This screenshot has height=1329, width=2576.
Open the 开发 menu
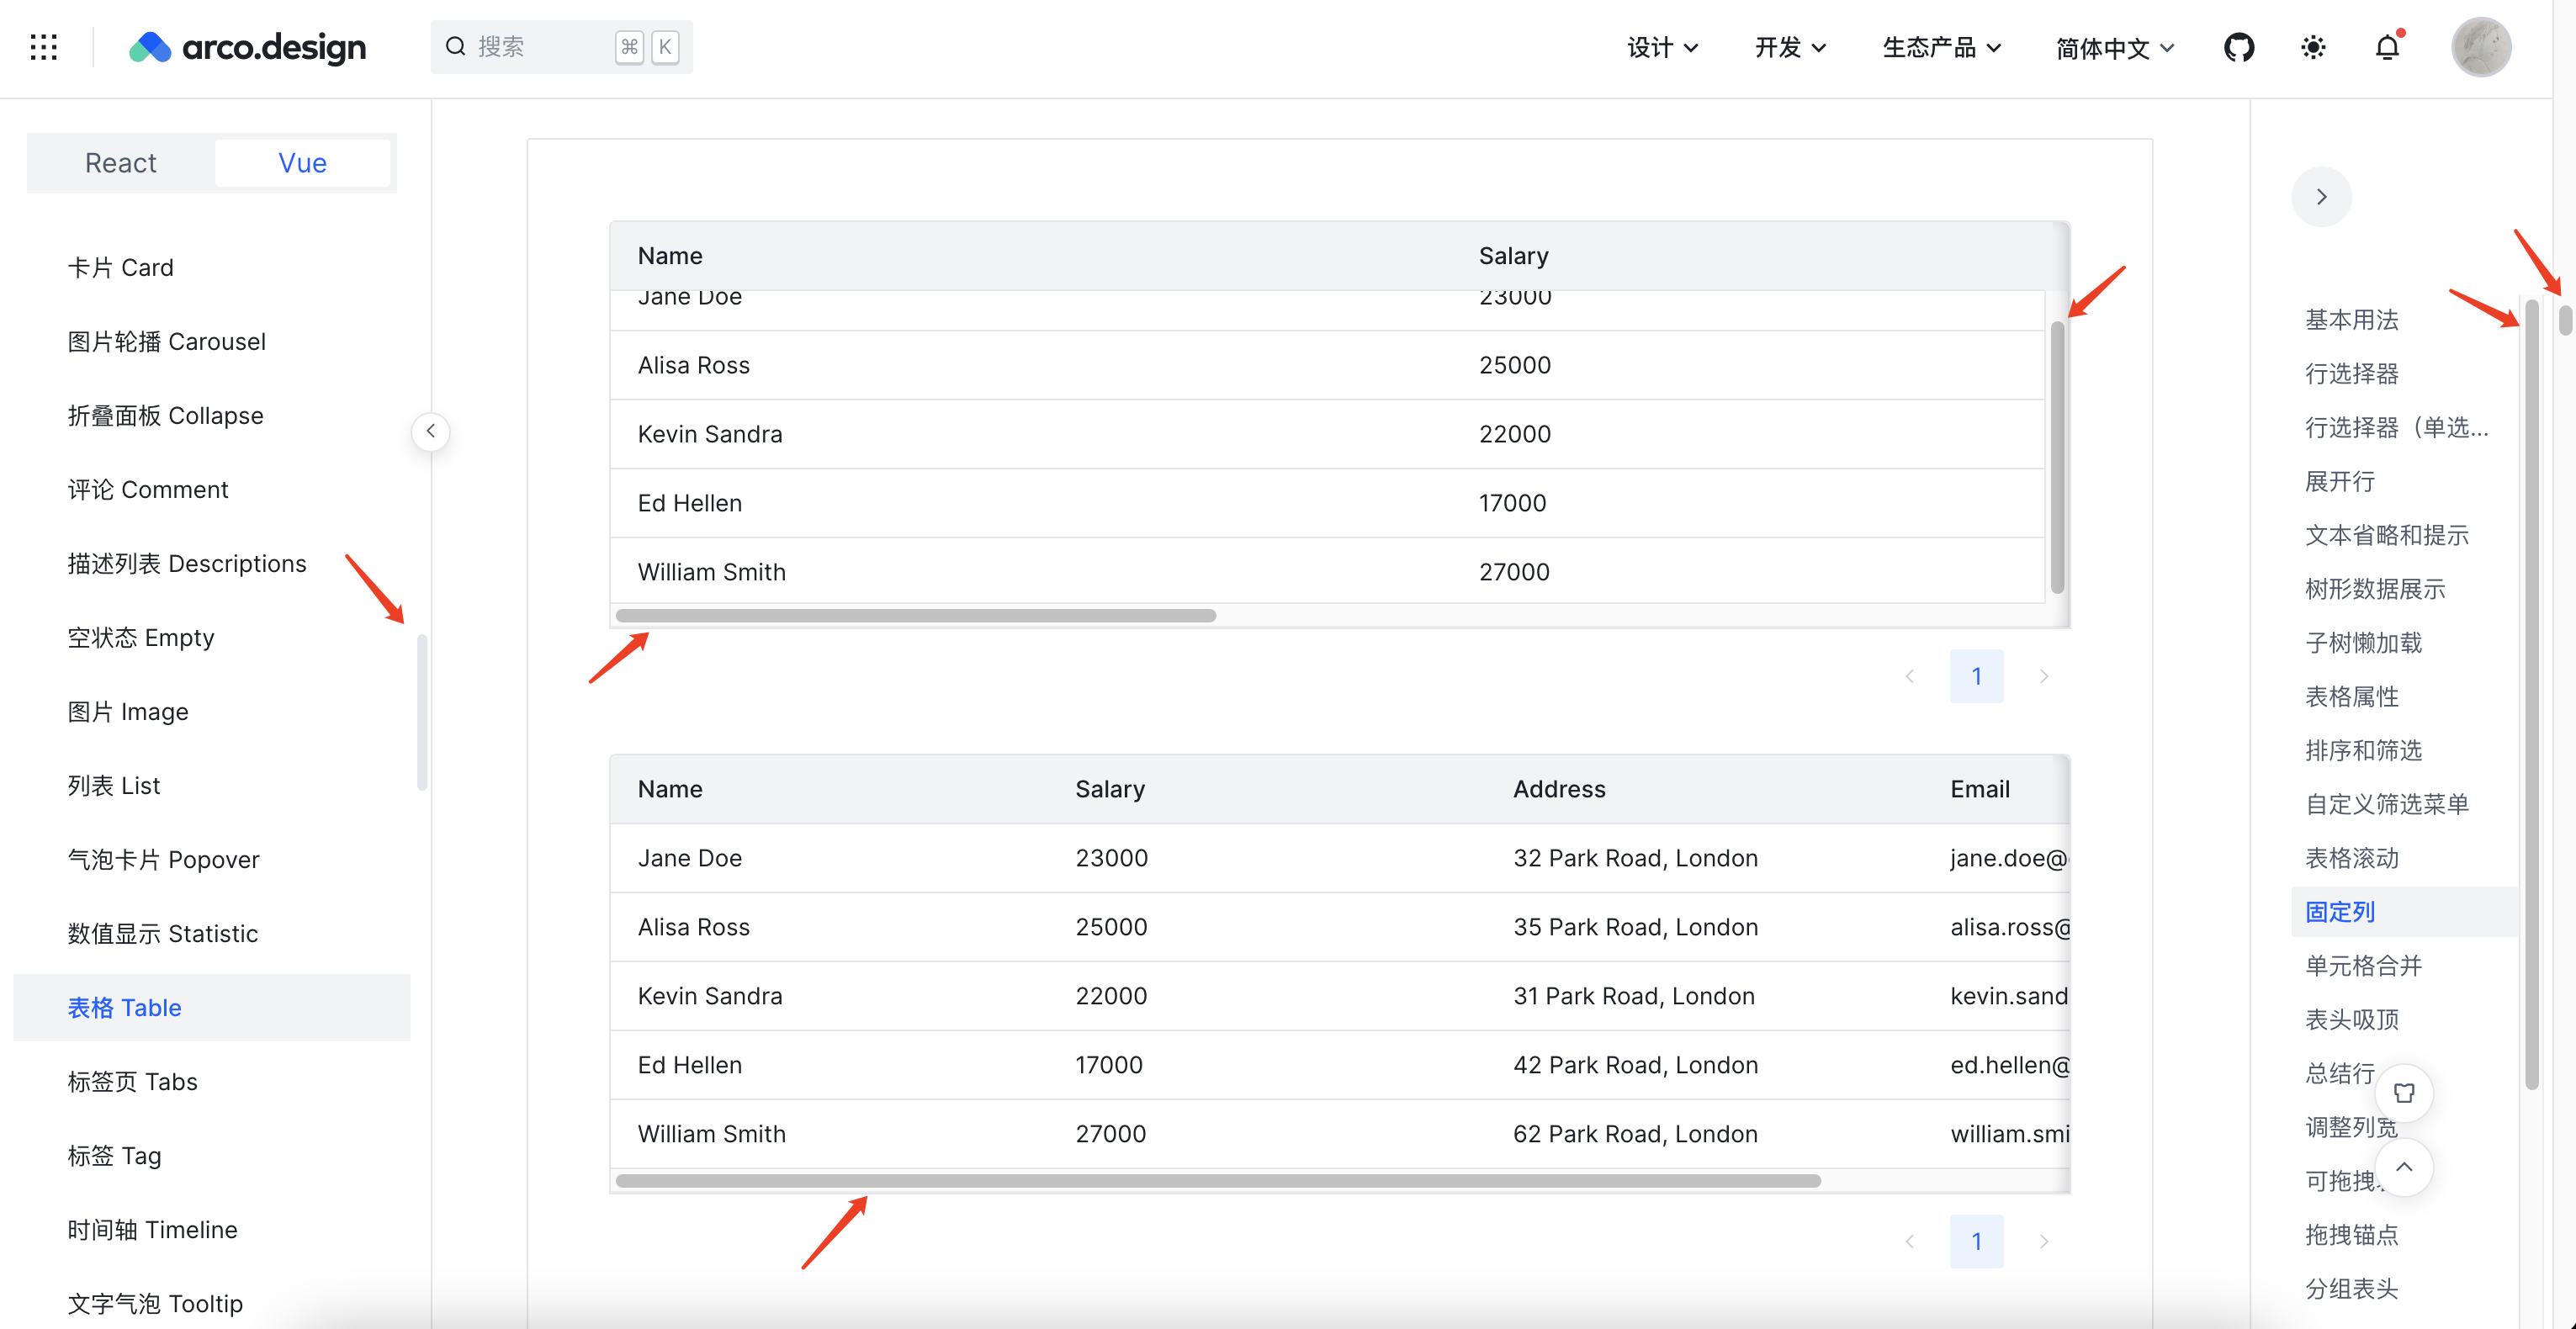pyautogui.click(x=1789, y=47)
